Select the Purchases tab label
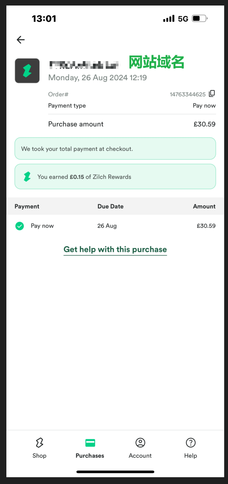228x484 pixels. (x=90, y=456)
